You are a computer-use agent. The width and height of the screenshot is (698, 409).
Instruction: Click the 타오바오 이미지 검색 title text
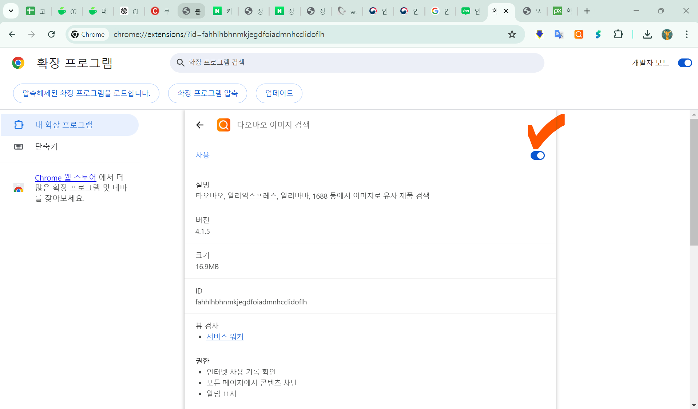coord(273,125)
